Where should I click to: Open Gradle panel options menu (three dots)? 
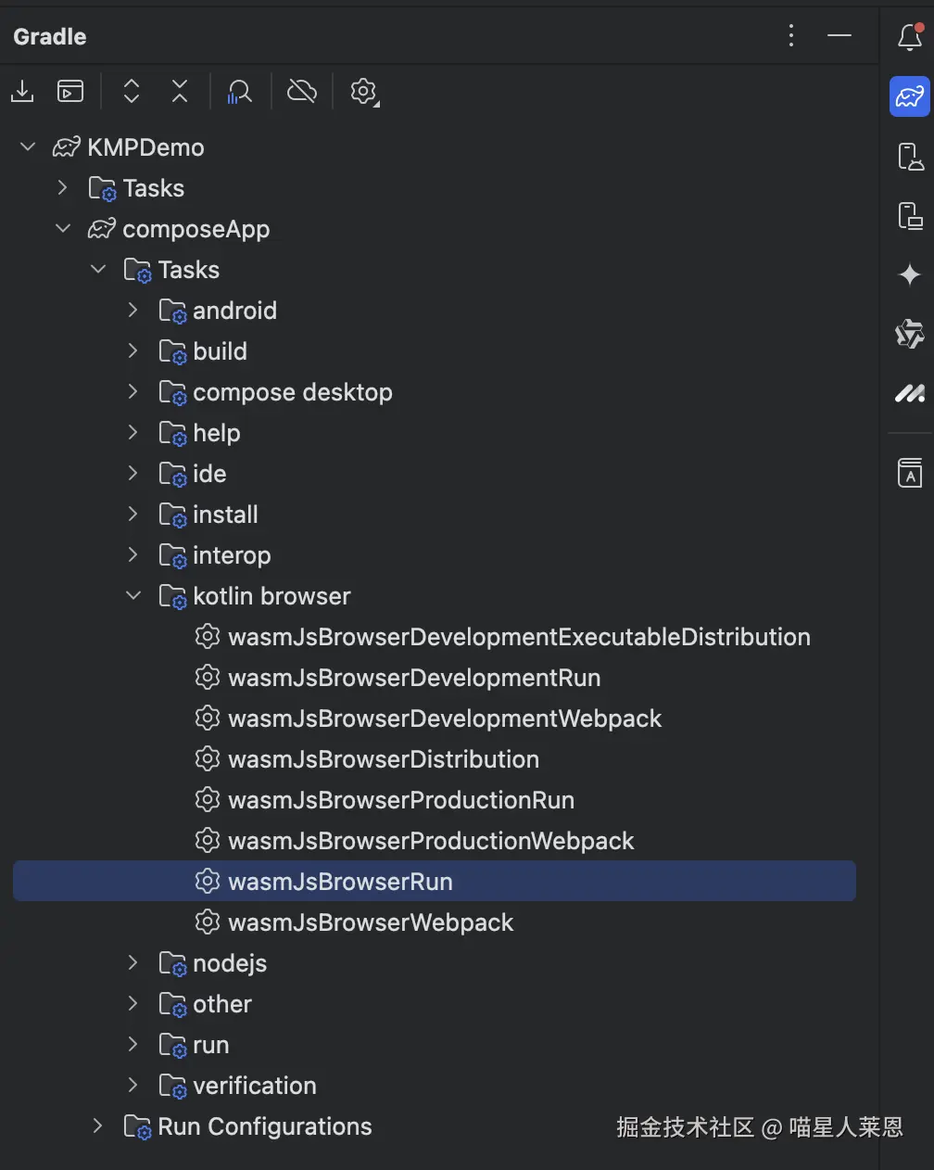[790, 36]
